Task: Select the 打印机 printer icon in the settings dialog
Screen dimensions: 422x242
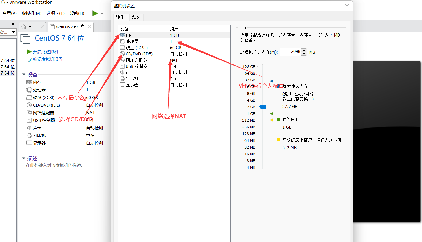Action: (x=122, y=79)
